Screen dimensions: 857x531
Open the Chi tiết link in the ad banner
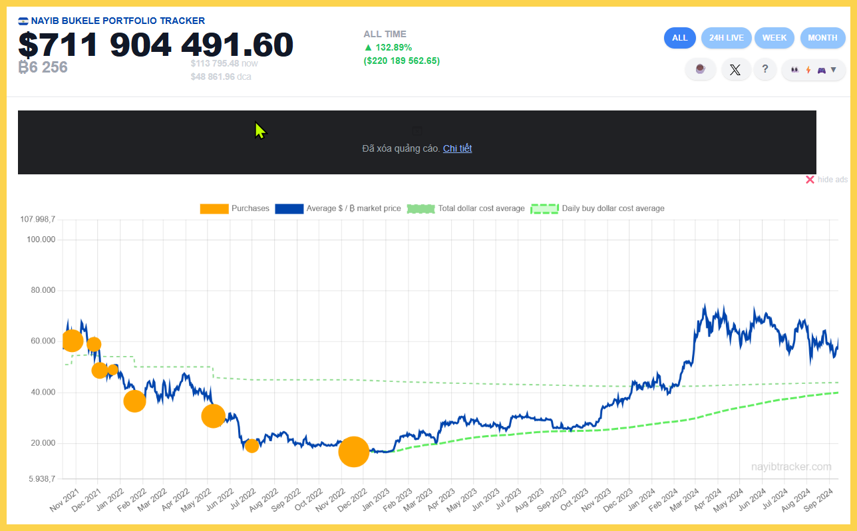[x=458, y=148]
